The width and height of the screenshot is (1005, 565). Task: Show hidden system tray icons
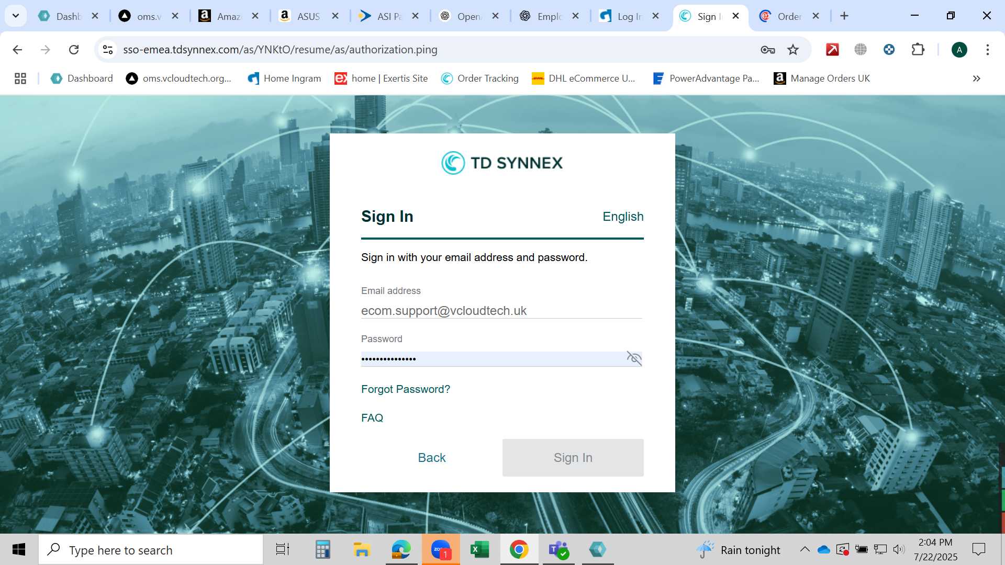805,550
